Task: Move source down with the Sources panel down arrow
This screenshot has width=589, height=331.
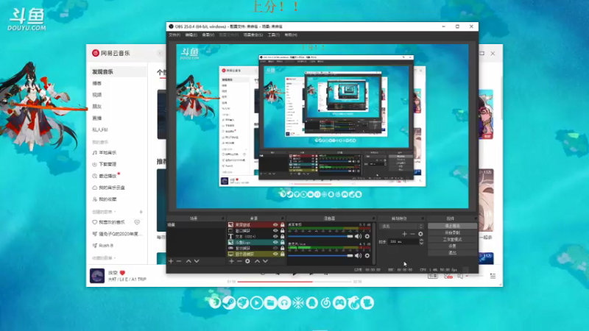Action: coord(265,261)
